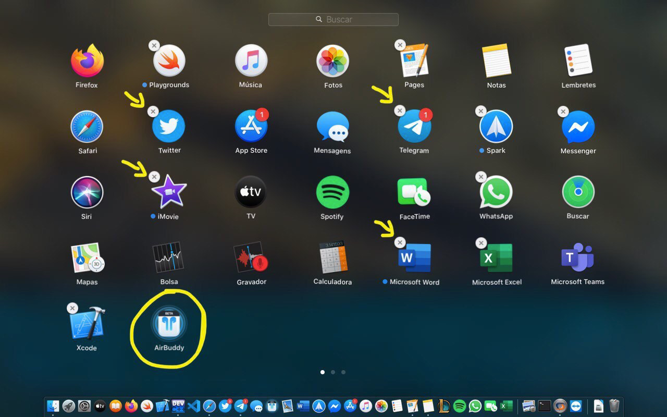The image size is (667, 417).
Task: Open Microsoft Excel in Launchpad grid
Action: point(496,257)
